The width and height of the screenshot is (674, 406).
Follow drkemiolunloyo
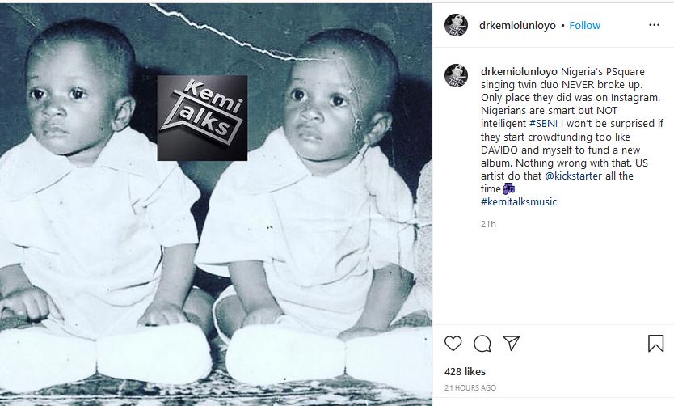click(x=584, y=25)
